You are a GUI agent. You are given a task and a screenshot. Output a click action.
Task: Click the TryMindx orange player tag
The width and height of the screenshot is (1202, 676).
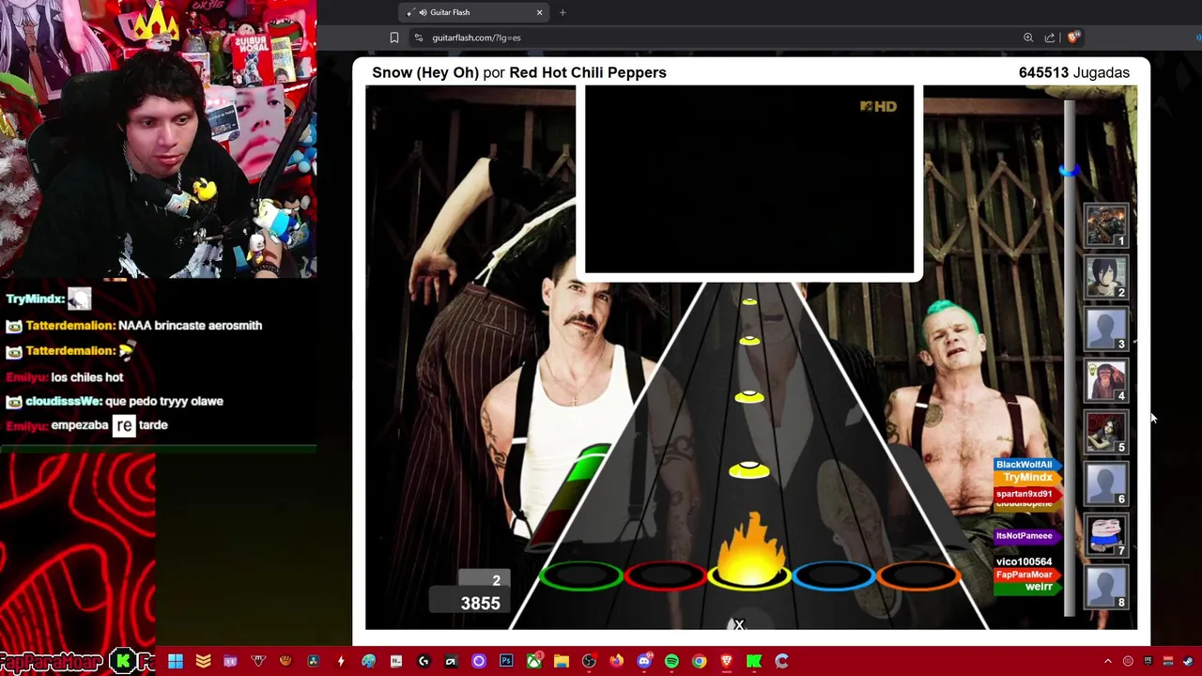click(x=1028, y=477)
